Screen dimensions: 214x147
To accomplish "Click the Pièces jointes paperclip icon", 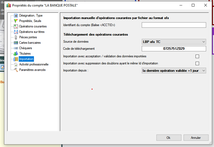I will [16, 37].
